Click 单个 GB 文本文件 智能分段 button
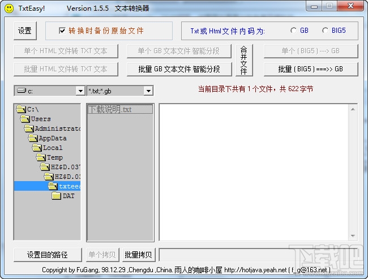This screenshot has width=368, height=279. pyautogui.click(x=179, y=51)
